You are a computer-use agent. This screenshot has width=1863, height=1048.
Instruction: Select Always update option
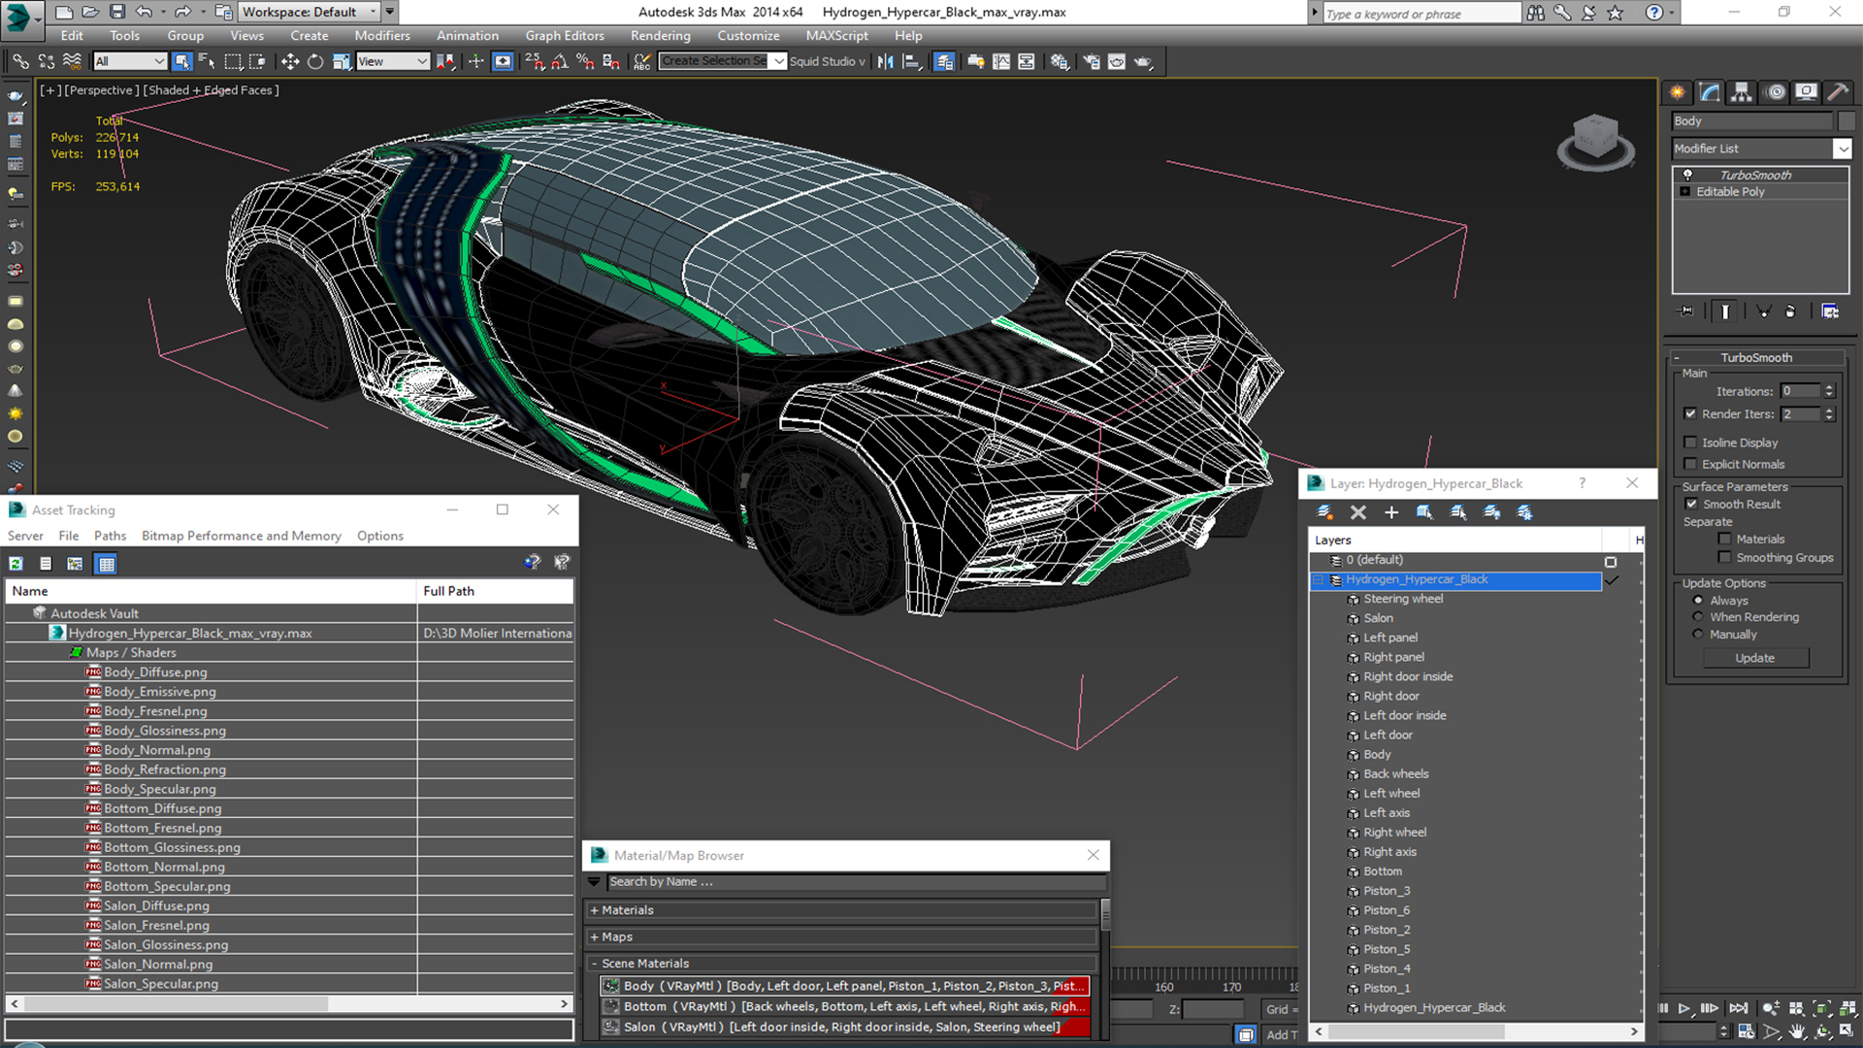pyautogui.click(x=1698, y=600)
